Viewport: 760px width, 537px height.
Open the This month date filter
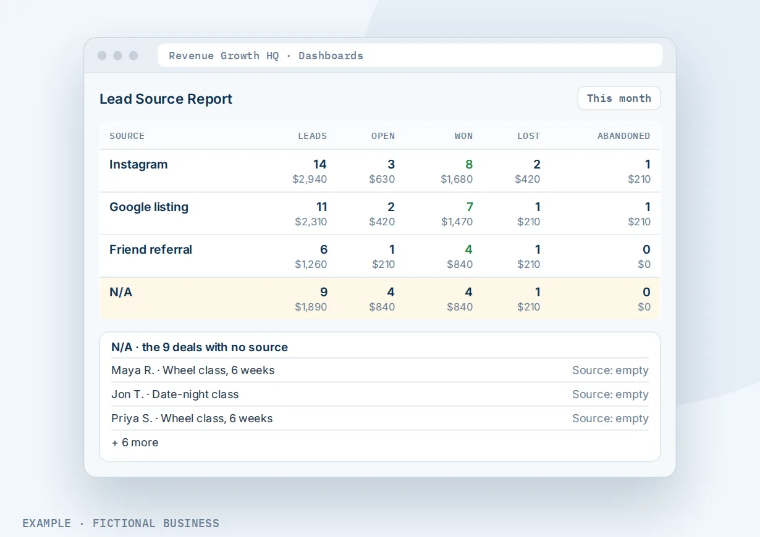point(619,98)
